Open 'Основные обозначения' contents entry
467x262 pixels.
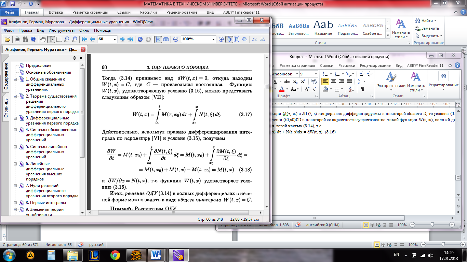49,72
